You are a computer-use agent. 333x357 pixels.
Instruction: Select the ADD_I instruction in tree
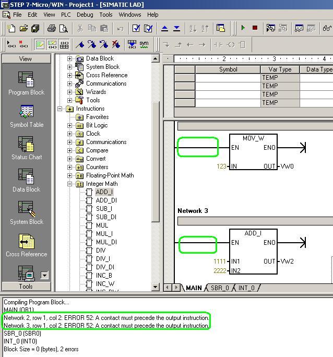104,192
